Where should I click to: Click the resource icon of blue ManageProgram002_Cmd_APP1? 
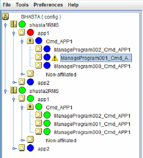(x=38, y=49)
